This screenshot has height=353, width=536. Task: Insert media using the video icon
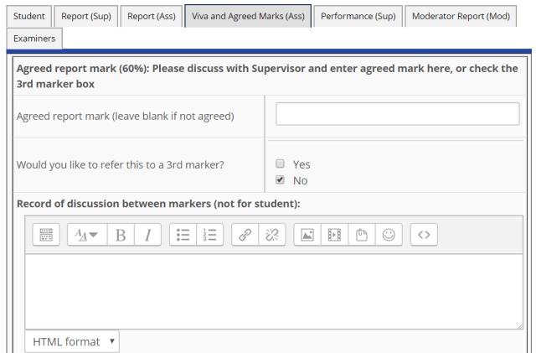(x=334, y=236)
